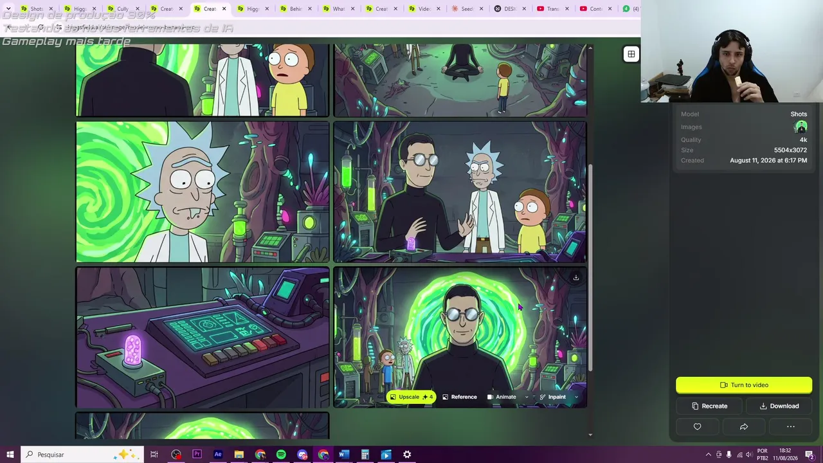
Task: Click the POR PTB2 language indicator
Action: (x=763, y=455)
